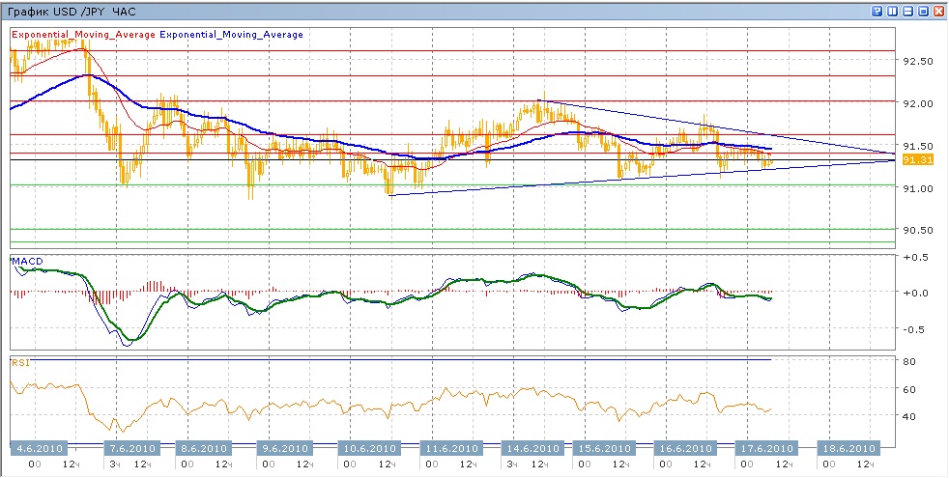Select the 4.6.2010 date marker

(38, 449)
